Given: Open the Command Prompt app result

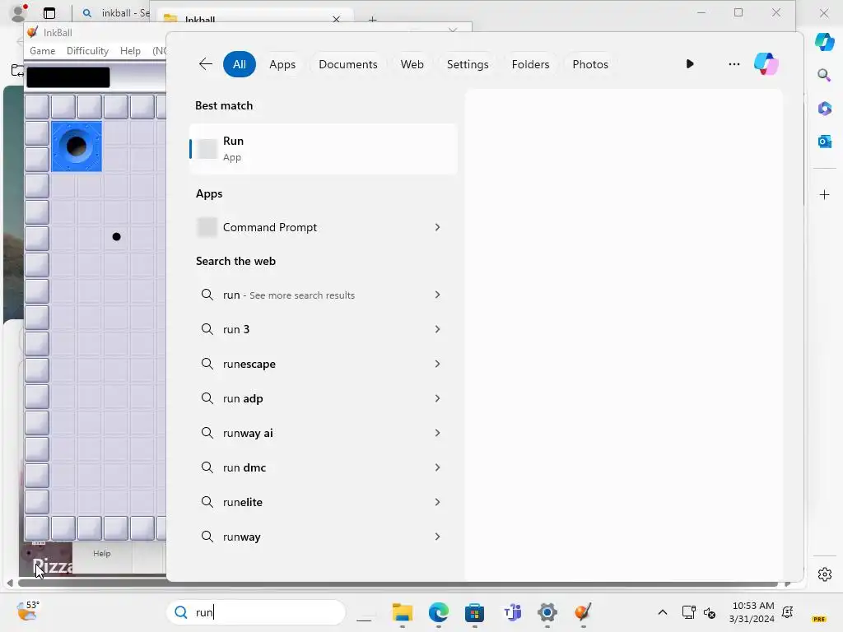Looking at the screenshot, I should click(x=323, y=227).
